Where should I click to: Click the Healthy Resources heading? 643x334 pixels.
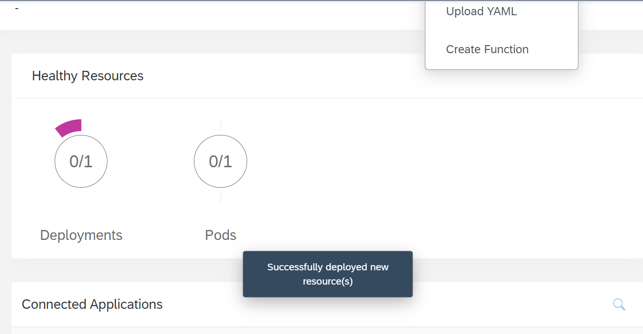87,76
